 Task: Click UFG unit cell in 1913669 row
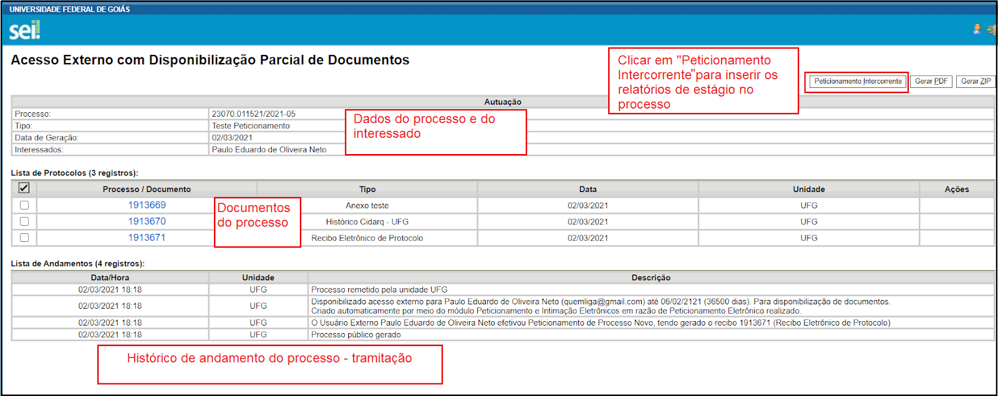click(809, 206)
